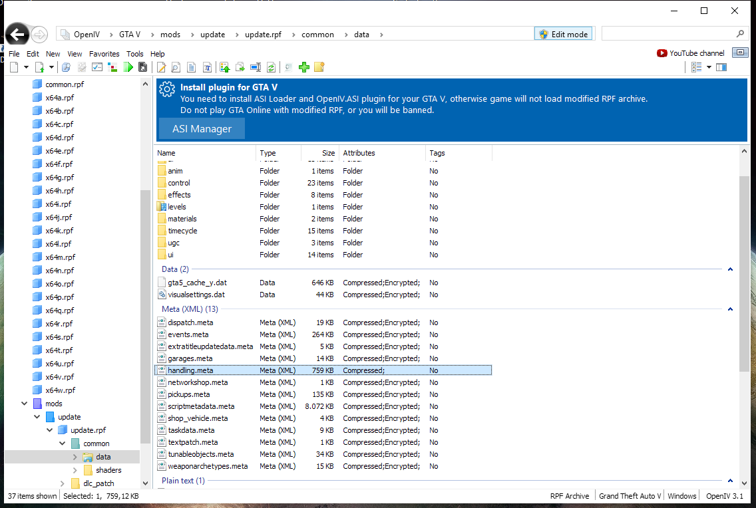
Task: Collapse the mods tree node
Action: coord(24,404)
